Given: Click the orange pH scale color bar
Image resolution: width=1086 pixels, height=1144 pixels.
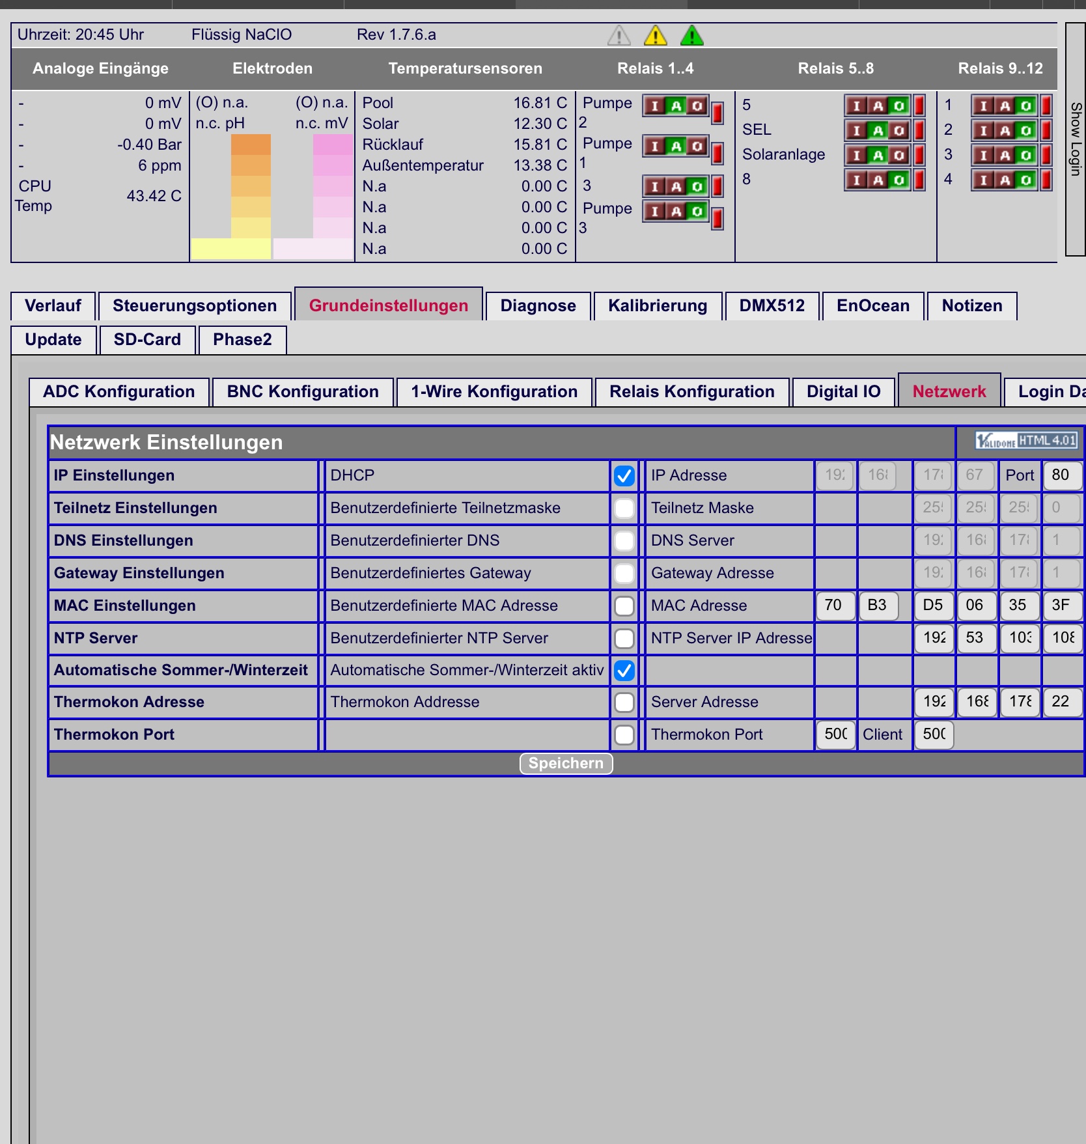Looking at the screenshot, I should click(251, 186).
